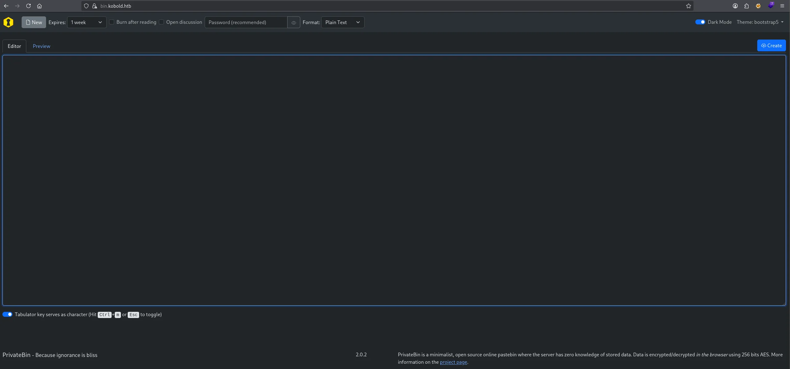Open the Expires 1 week dropdown

point(87,22)
